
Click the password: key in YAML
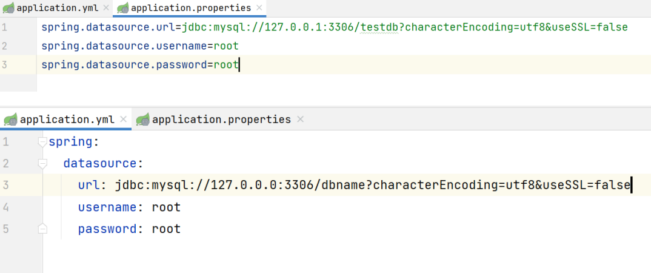tap(112, 229)
